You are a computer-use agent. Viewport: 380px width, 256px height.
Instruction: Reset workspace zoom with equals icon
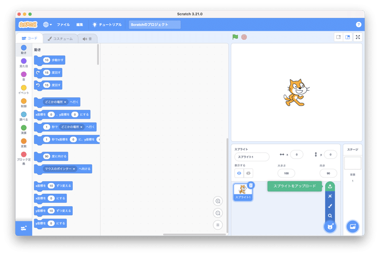[x=218, y=225]
